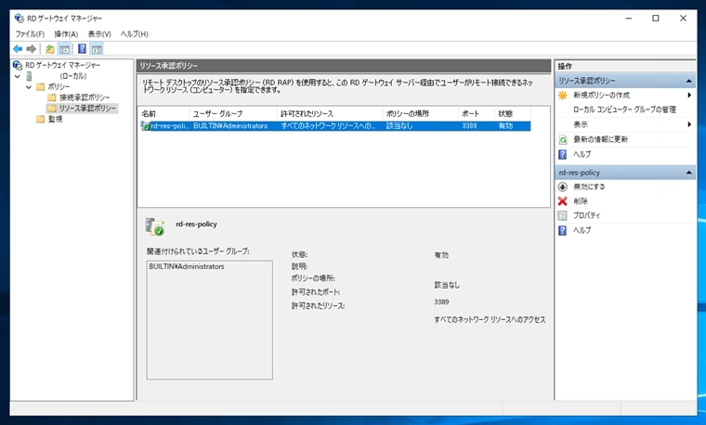The width and height of the screenshot is (706, 425).
Task: Click the large rd-res-policy icon in details pane
Action: 154,226
